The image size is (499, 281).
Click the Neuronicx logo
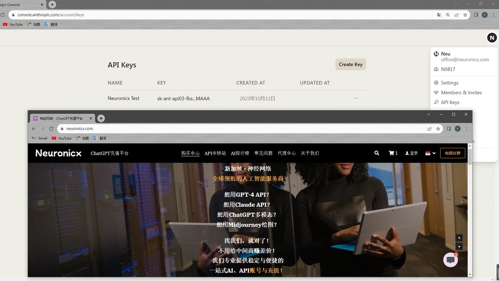coord(58,153)
